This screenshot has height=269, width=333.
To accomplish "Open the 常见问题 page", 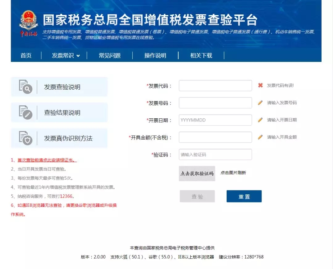I will [x=110, y=56].
